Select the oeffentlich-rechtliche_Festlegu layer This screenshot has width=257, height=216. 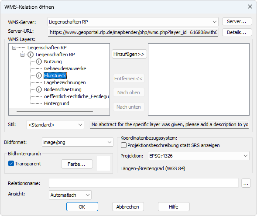76,96
